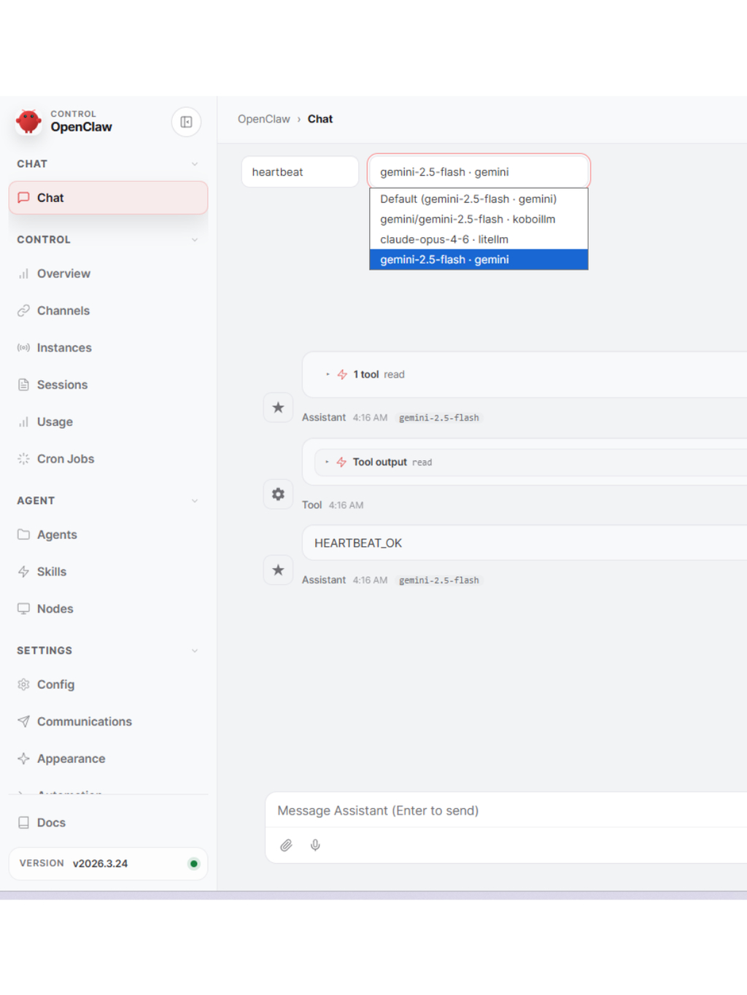Collapse the sidebar with the panel toggle icon

pyautogui.click(x=186, y=122)
